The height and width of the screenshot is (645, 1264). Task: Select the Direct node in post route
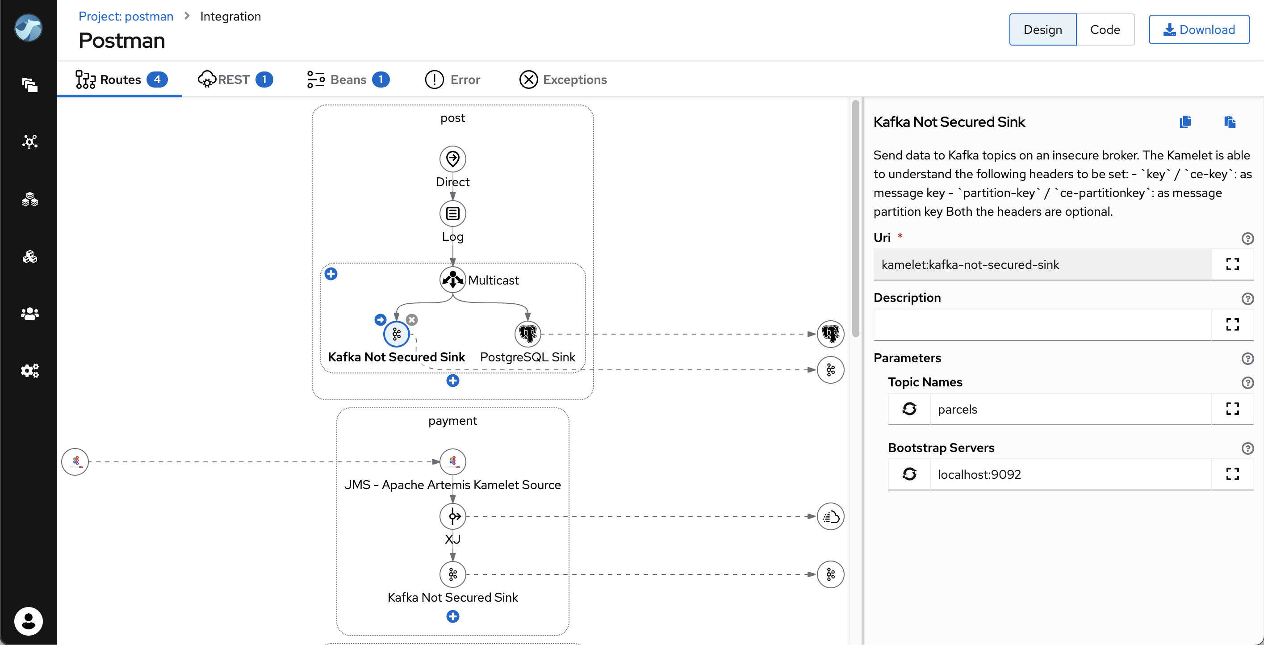pyautogui.click(x=452, y=159)
